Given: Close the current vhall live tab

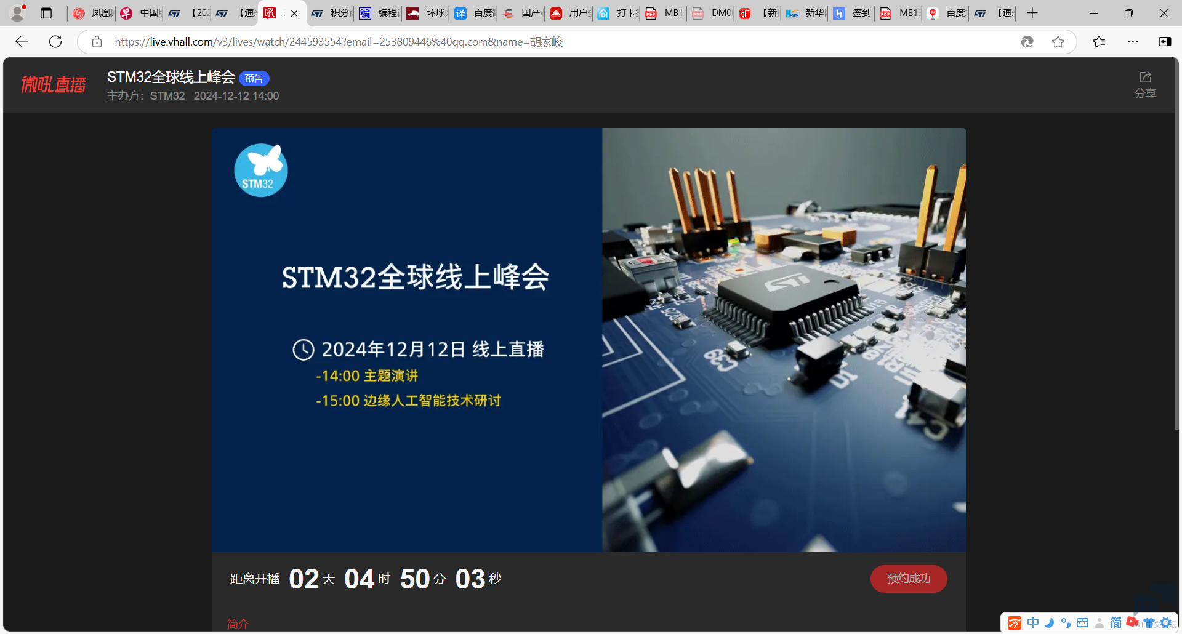Looking at the screenshot, I should [294, 14].
